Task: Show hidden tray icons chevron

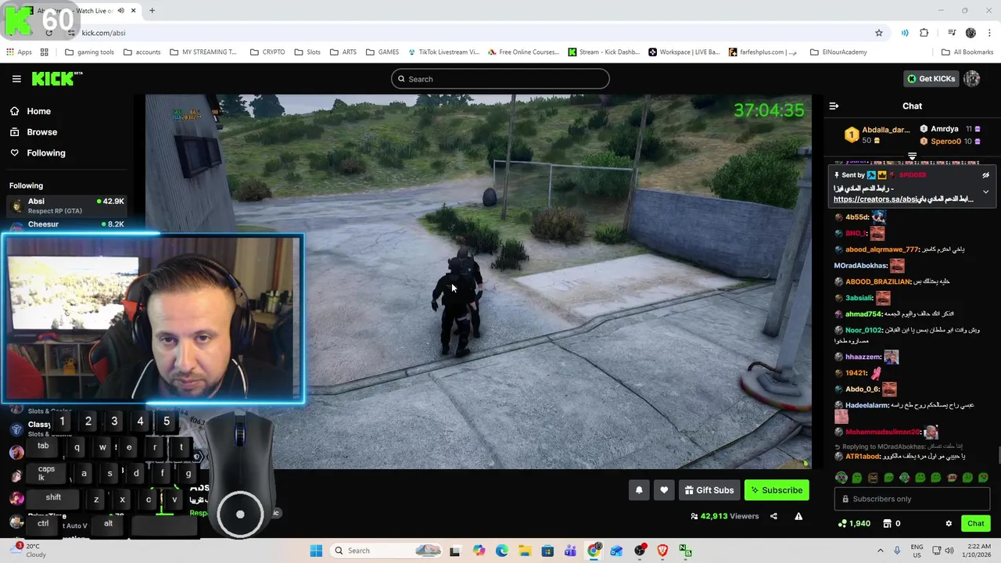Action: click(x=880, y=550)
